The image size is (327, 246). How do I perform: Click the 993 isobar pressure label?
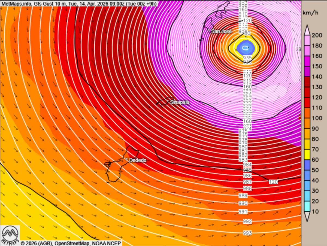pyautogui.click(x=247, y=233)
